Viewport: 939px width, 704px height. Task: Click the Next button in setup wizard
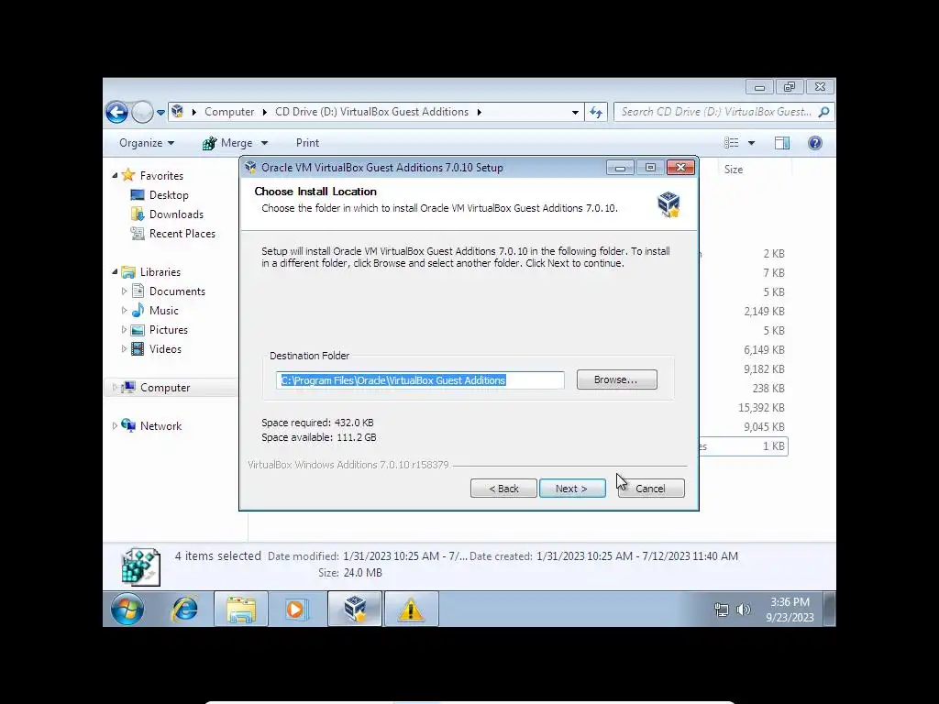(572, 489)
